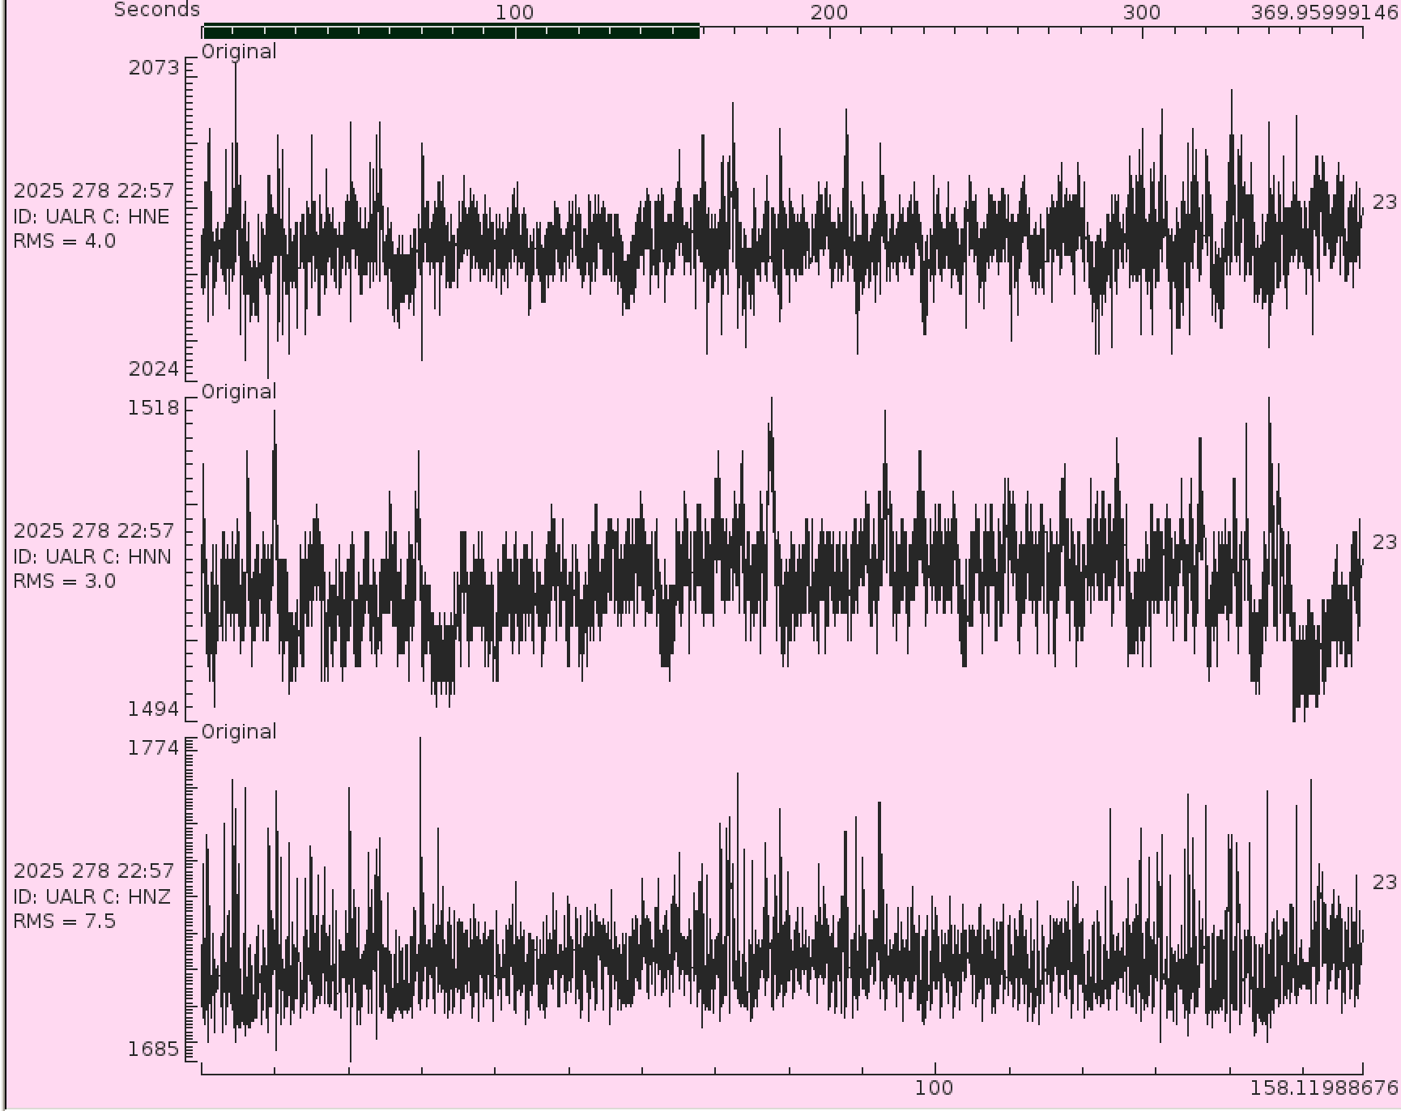Image resolution: width=1401 pixels, height=1111 pixels.
Task: Click the 'Seconds' axis label
Action: [156, 10]
